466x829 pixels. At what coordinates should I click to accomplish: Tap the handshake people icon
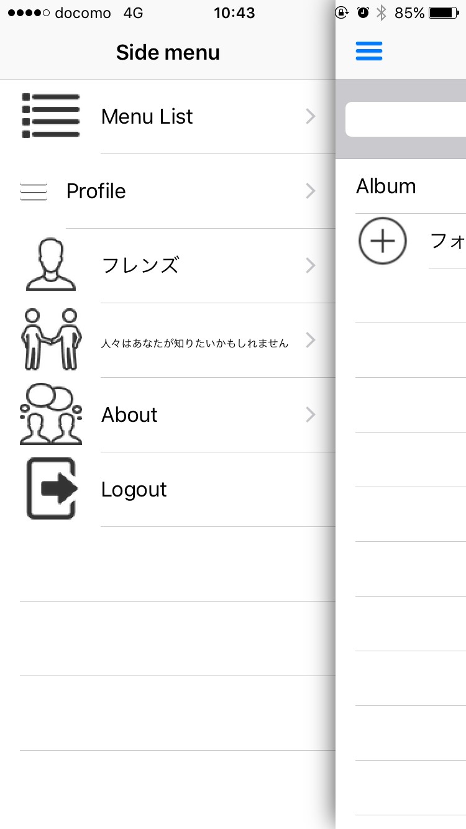coord(51,340)
